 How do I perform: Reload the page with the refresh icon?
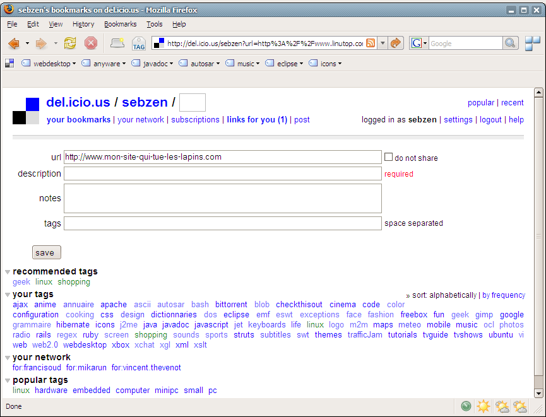[x=70, y=44]
